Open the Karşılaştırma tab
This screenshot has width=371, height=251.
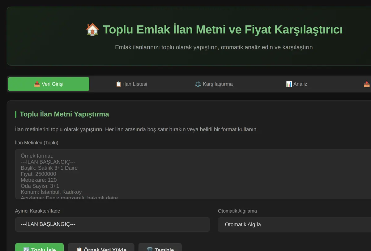coord(214,84)
